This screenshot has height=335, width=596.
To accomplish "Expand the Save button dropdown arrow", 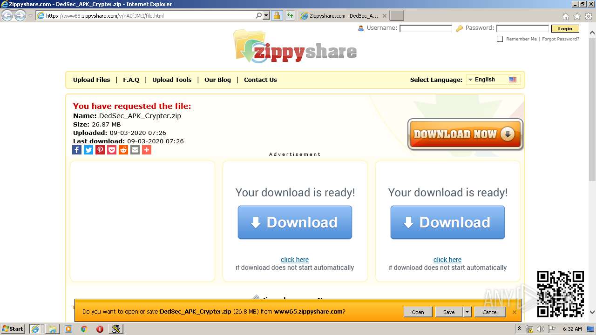I will 467,312.
